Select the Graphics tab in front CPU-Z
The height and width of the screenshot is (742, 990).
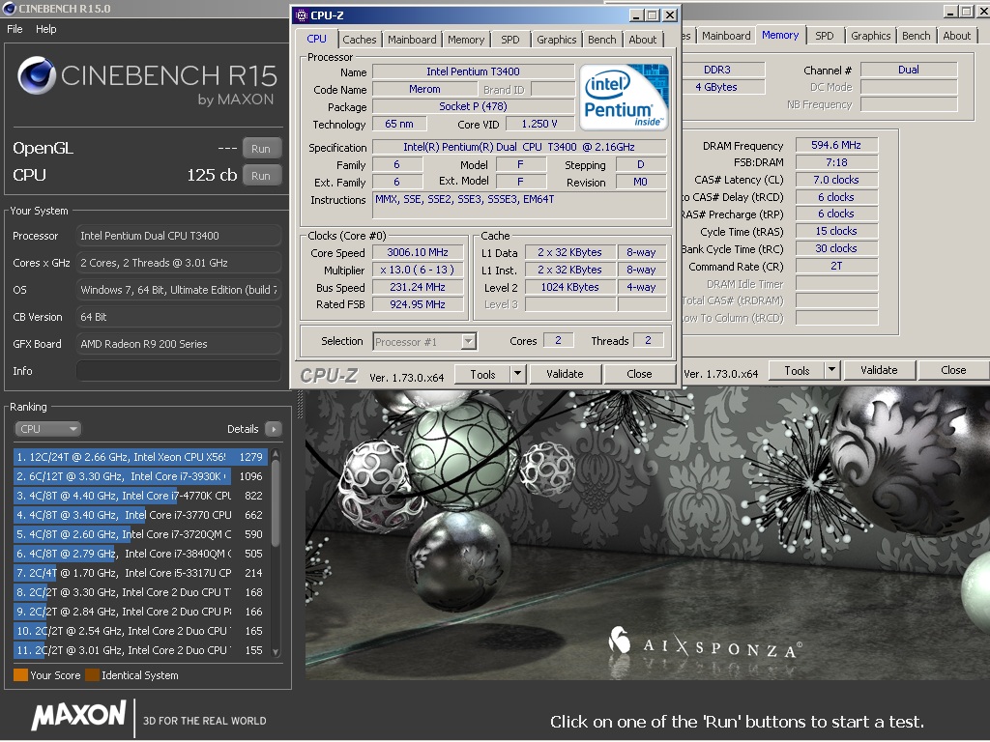tap(556, 39)
